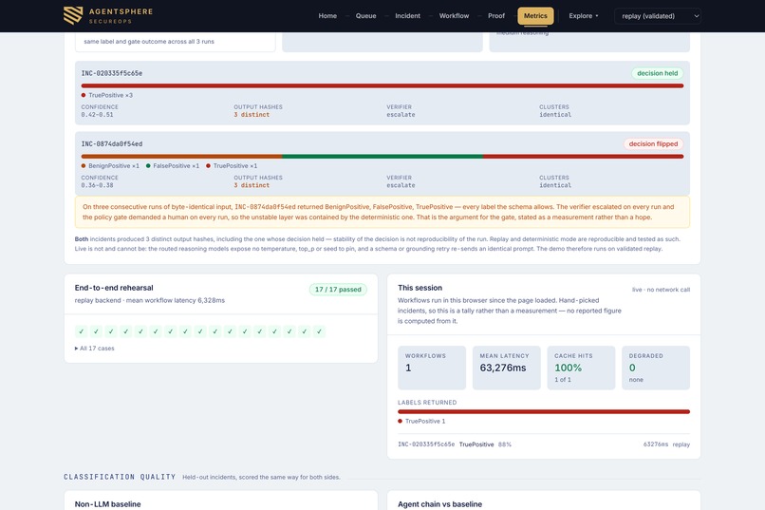Image resolution: width=765 pixels, height=510 pixels.
Task: Click the confidence value 0.42–0.51
Action: click(97, 115)
